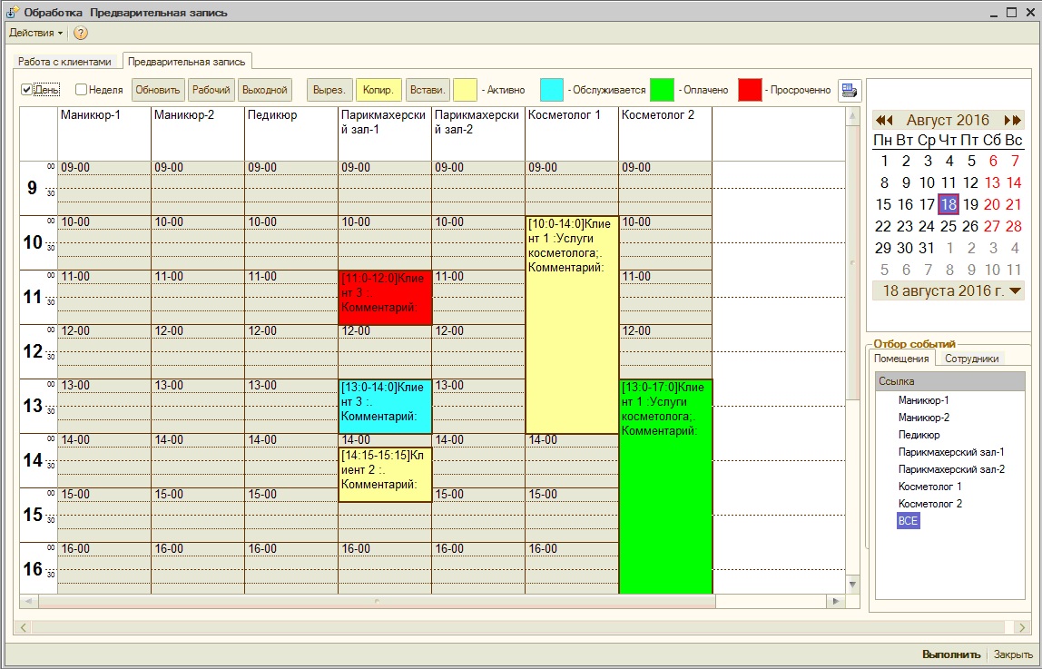Viewport: 1042px width, 669px height.
Task: Click the calendar's double left arrows
Action: pyautogui.click(x=884, y=120)
